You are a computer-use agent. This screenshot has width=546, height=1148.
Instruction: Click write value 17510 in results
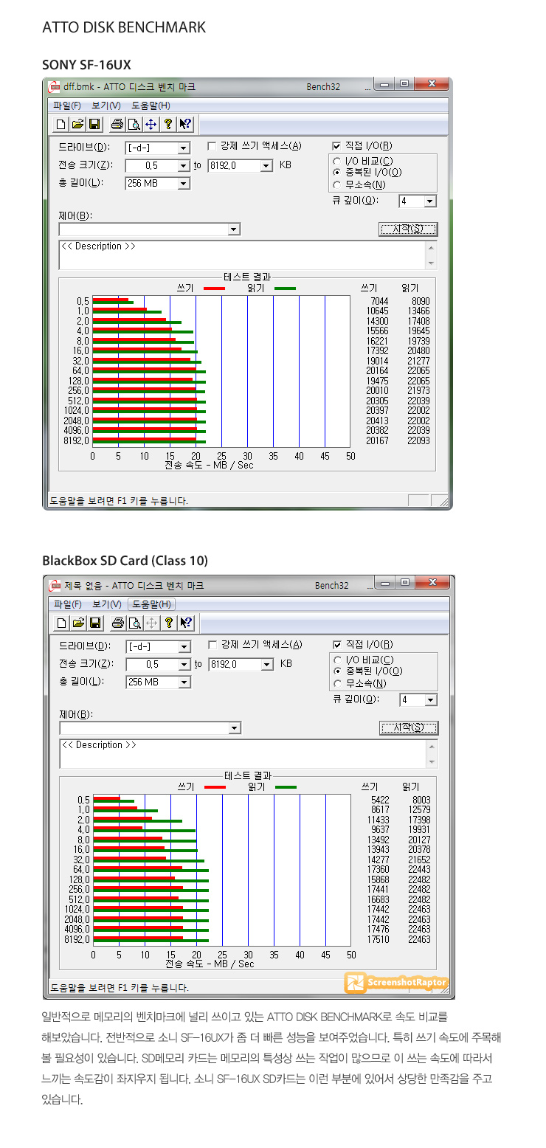pos(378,939)
